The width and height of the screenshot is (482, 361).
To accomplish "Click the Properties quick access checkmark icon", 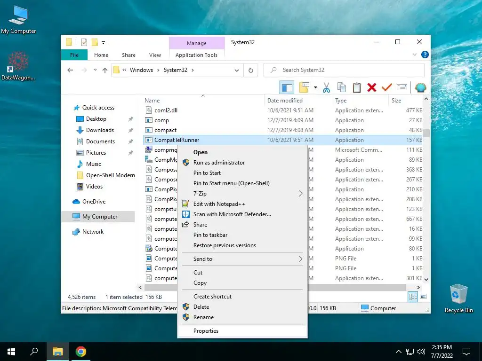I will tap(84, 42).
